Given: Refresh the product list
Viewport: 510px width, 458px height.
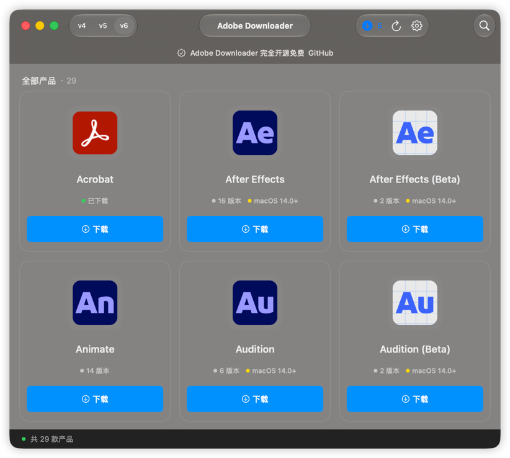Looking at the screenshot, I should pos(396,25).
